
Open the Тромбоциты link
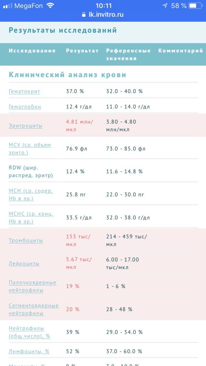coord(26,240)
